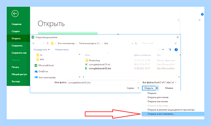Click the back arrow in the file dialog
Screen dimensions: 211x126
pos(34,43)
